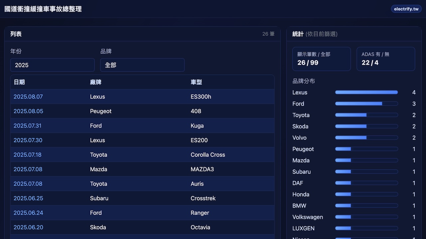Select the Auris model cell
This screenshot has width=426, height=239.
click(197, 184)
